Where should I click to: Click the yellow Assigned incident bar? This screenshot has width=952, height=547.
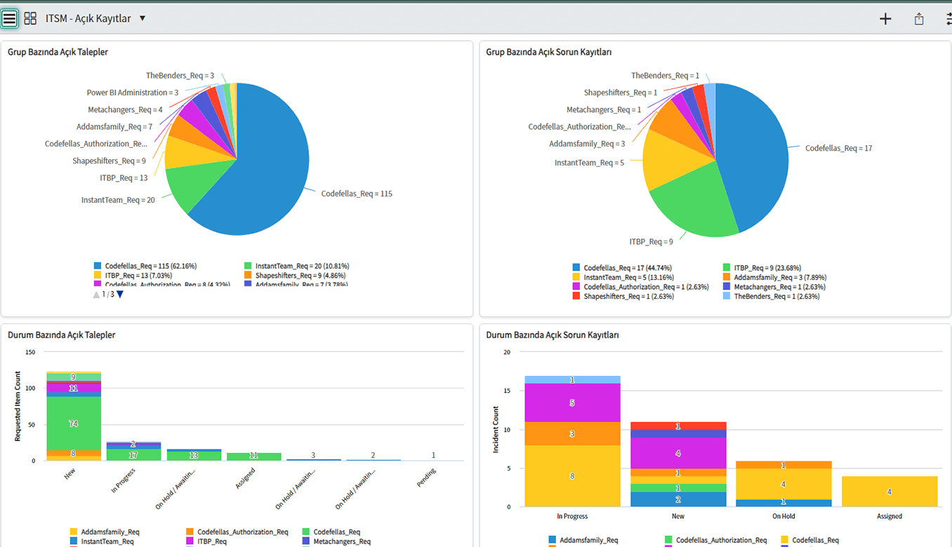point(890,491)
